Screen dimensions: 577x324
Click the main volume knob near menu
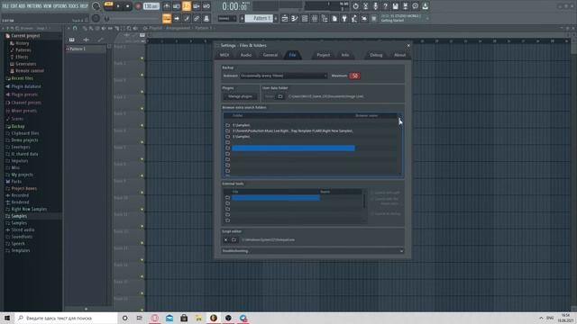tap(96, 6)
